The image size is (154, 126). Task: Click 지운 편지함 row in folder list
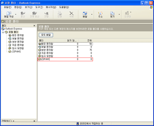[x=65, y=53]
